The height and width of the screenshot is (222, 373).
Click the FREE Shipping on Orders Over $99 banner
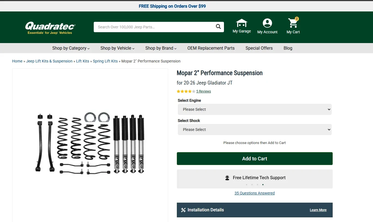pyautogui.click(x=172, y=6)
